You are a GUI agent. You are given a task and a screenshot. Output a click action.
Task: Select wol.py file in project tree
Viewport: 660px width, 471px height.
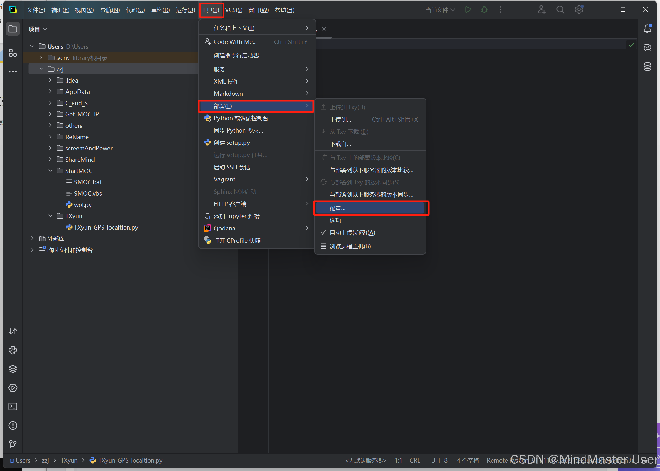pos(83,205)
